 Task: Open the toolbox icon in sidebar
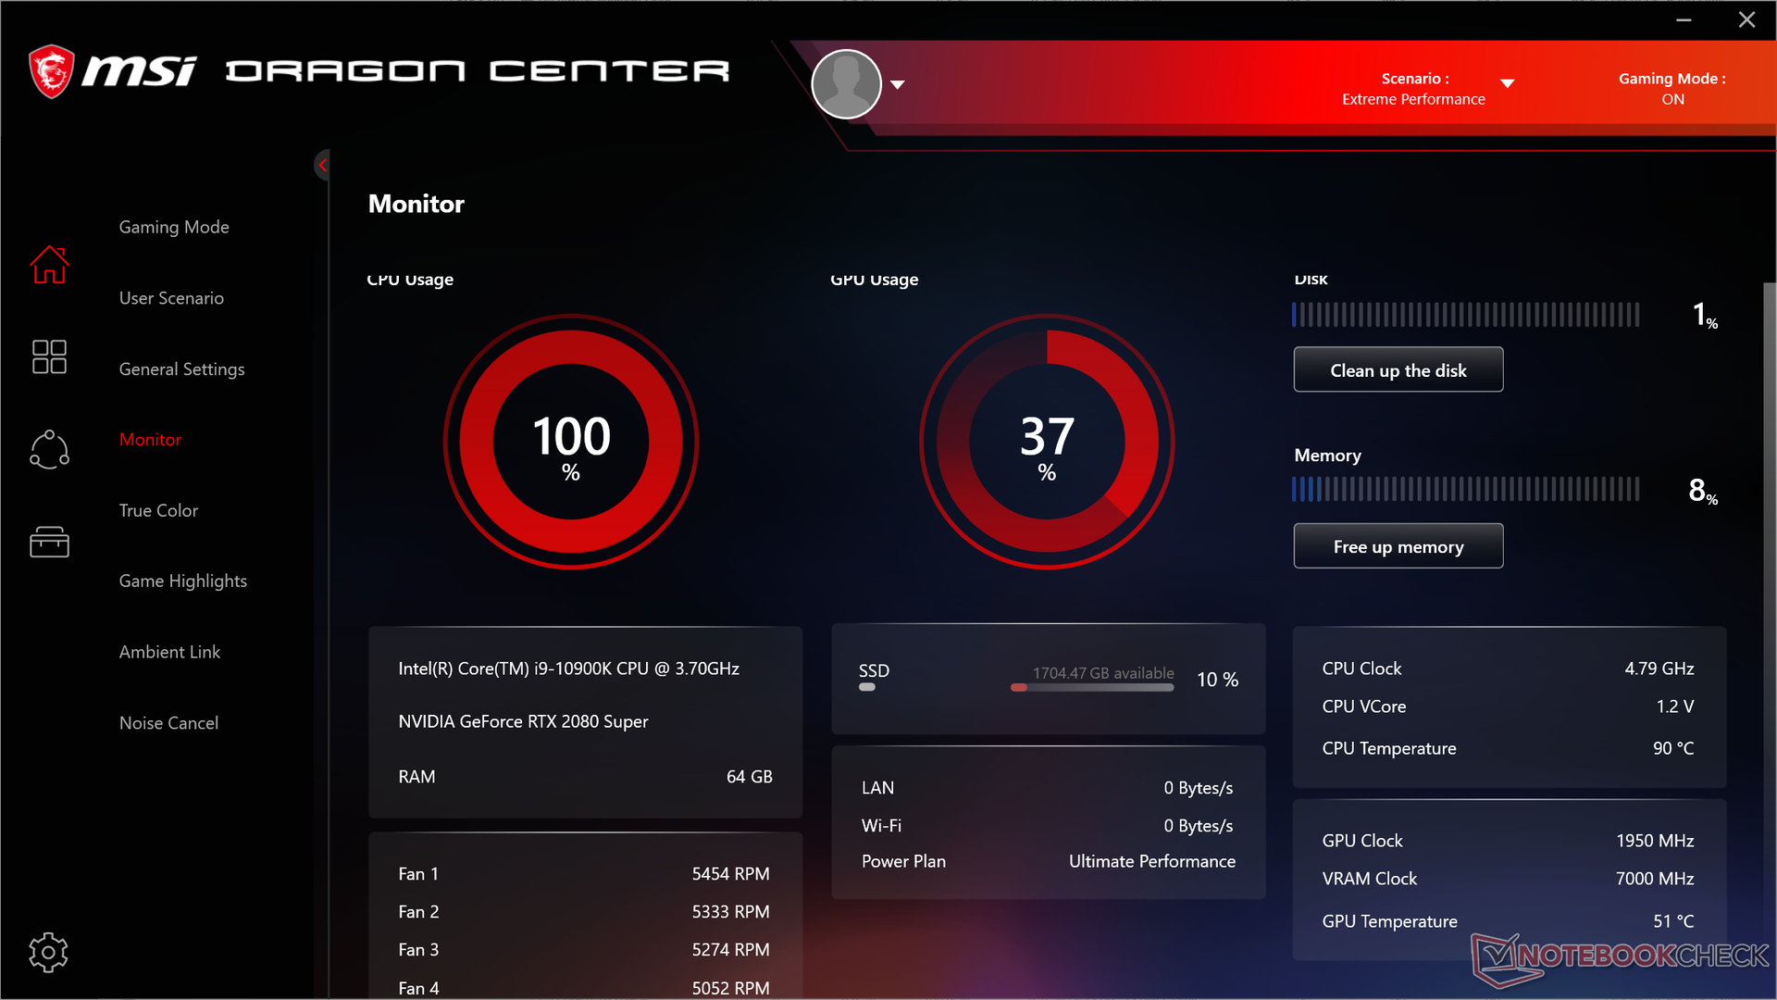tap(49, 543)
